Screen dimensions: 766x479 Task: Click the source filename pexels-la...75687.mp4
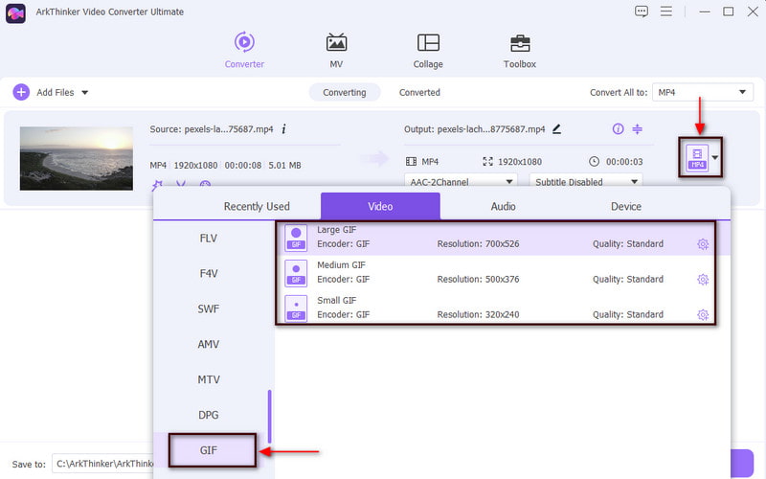229,129
